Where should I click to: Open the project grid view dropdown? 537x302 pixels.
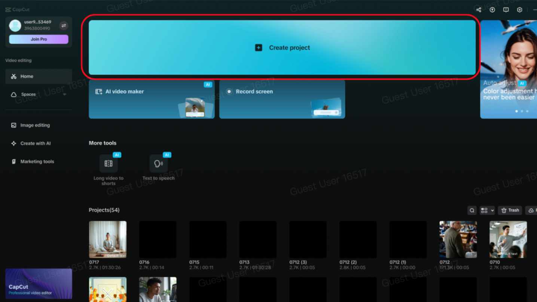click(x=487, y=211)
